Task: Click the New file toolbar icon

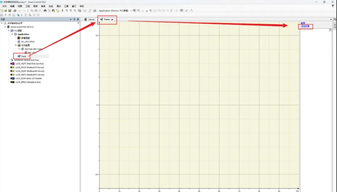Action: [2, 11]
